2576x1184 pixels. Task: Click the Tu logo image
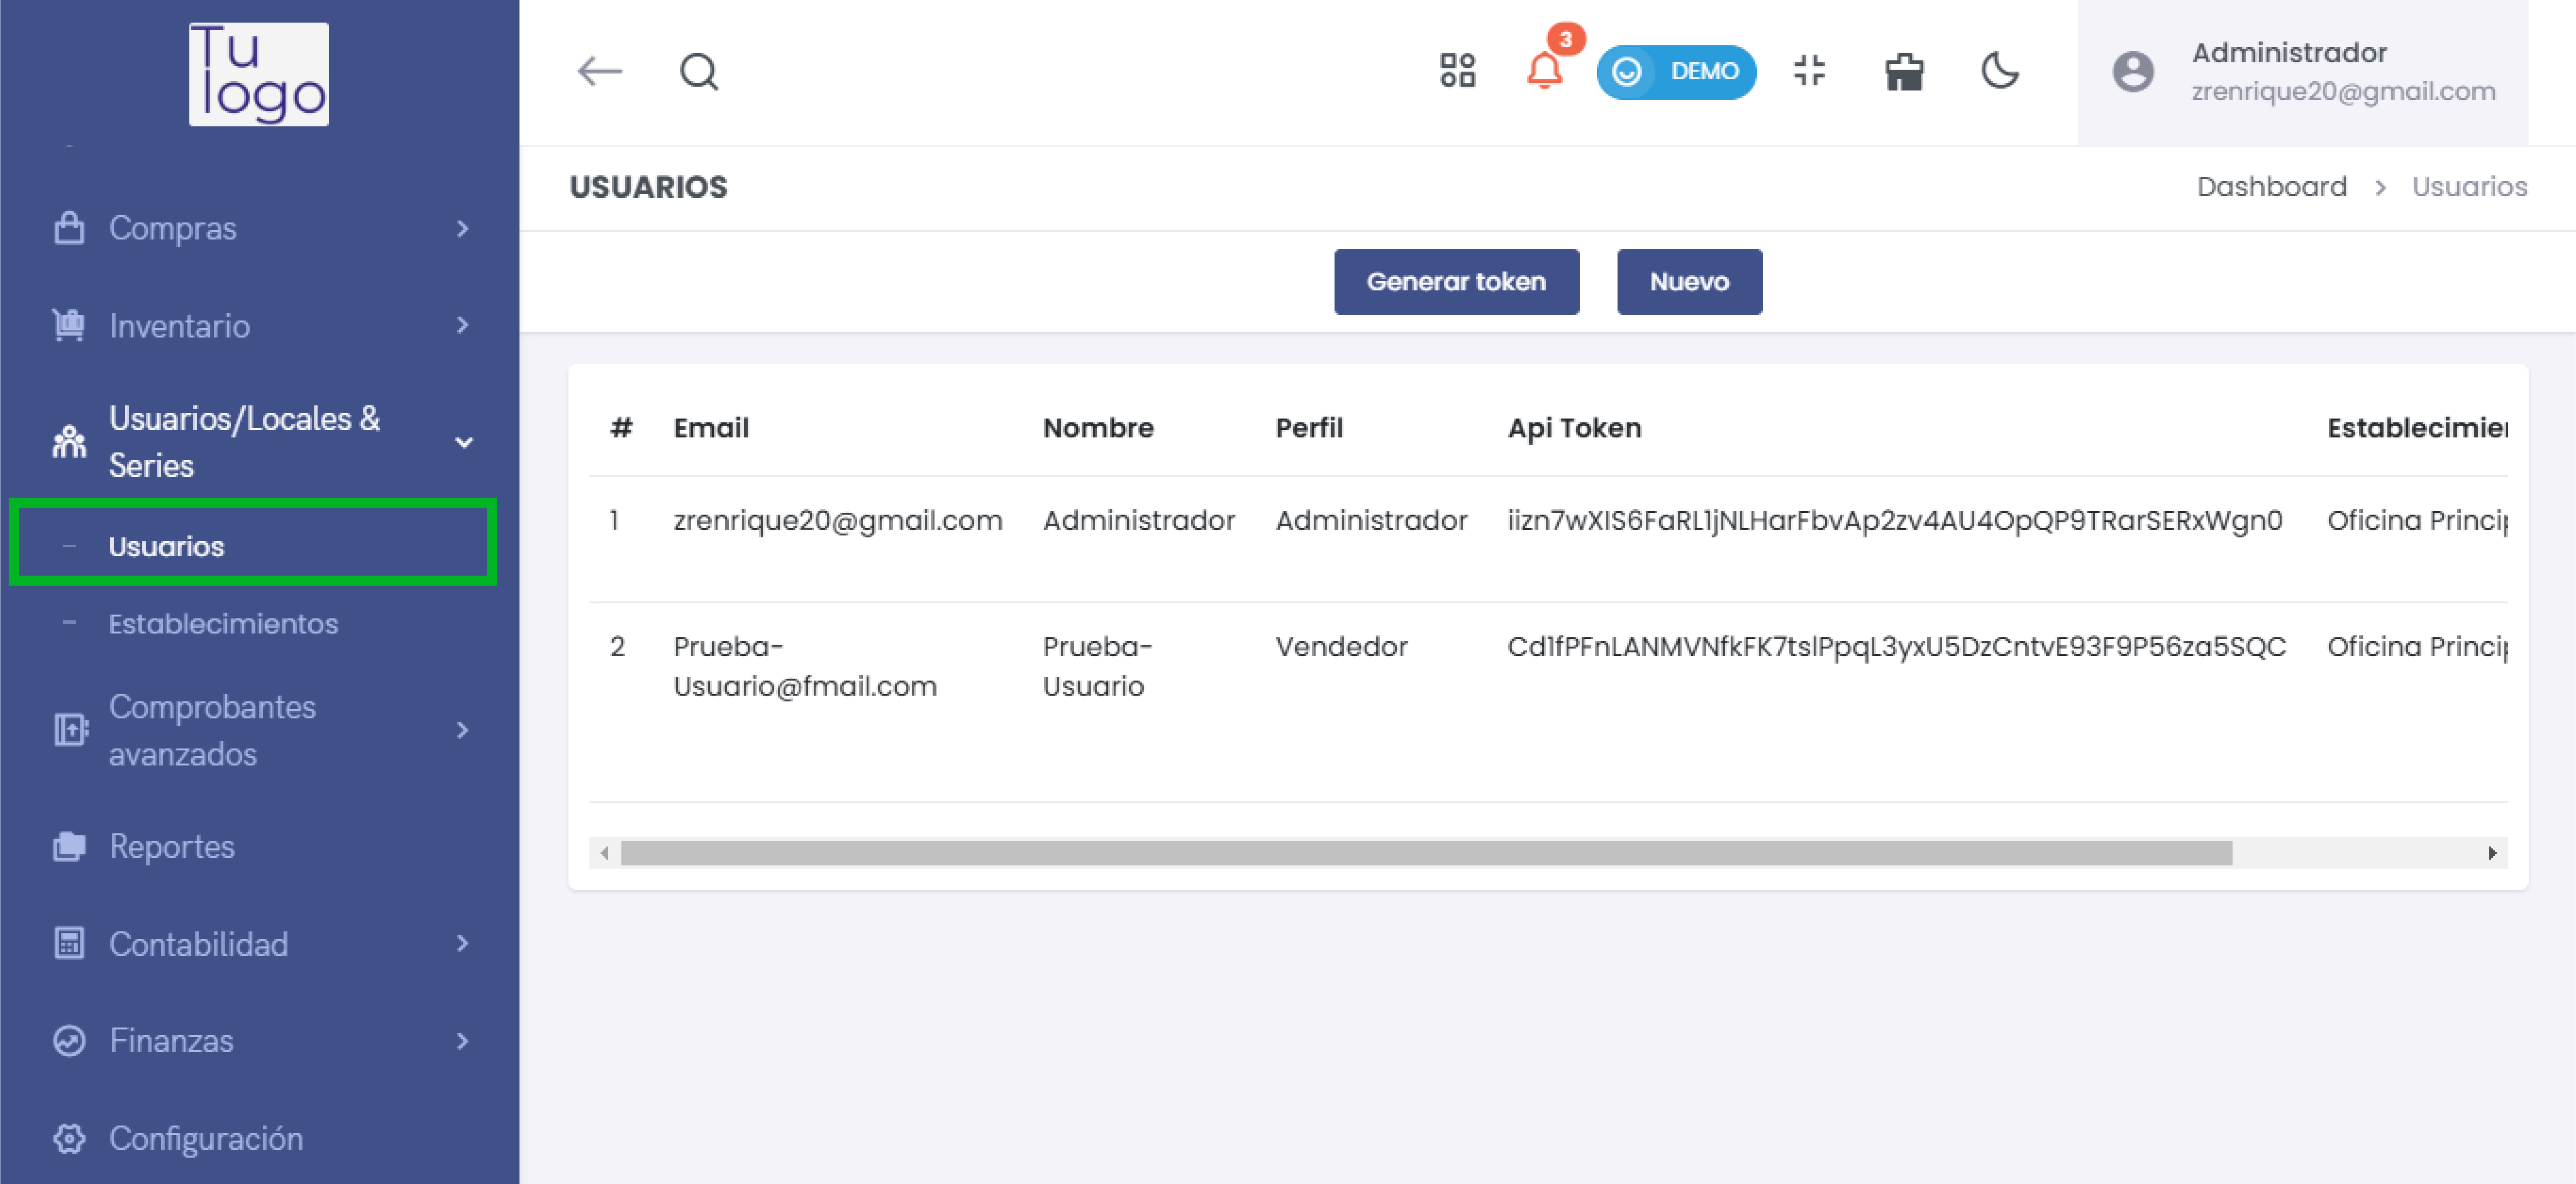259,74
